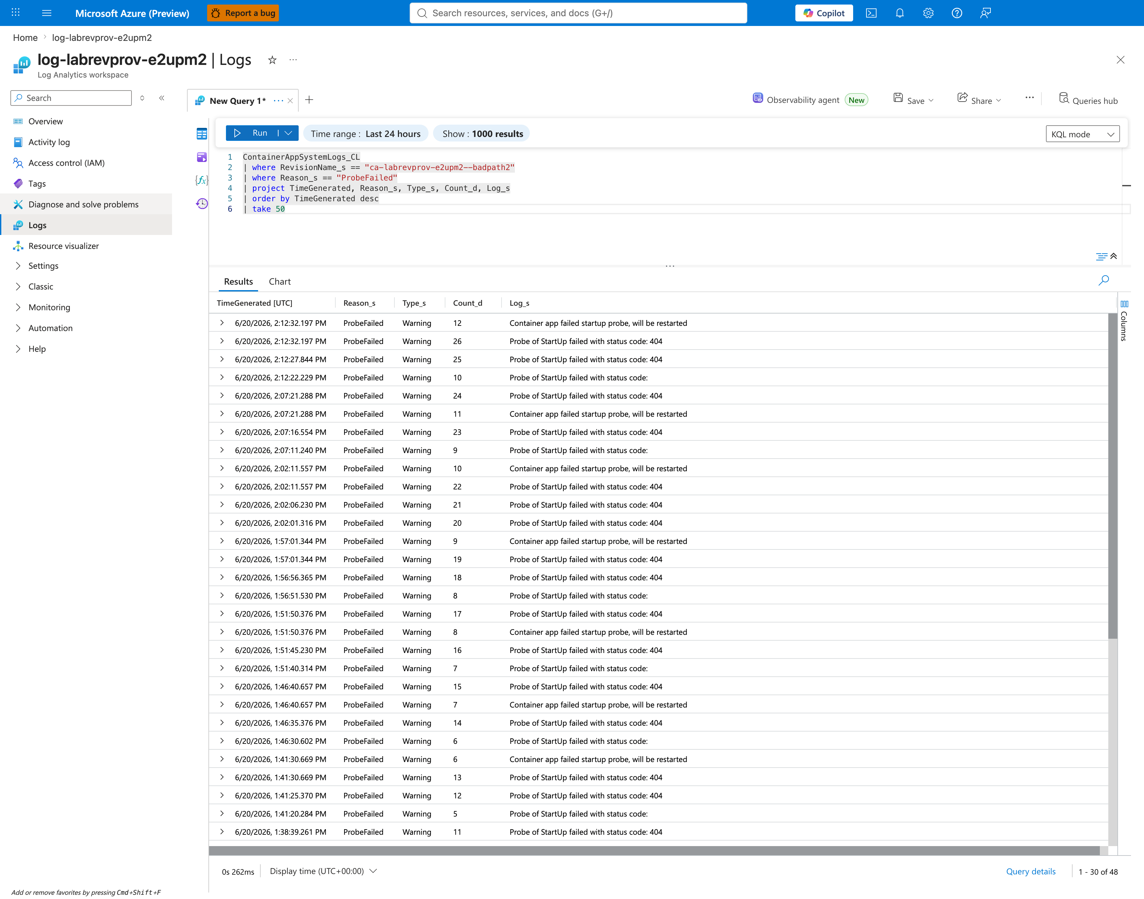
Task: Open the help question mark icon
Action: [x=957, y=13]
